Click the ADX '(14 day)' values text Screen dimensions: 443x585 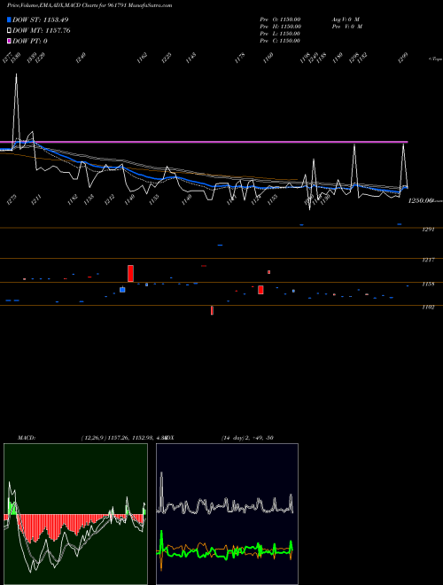247,438
